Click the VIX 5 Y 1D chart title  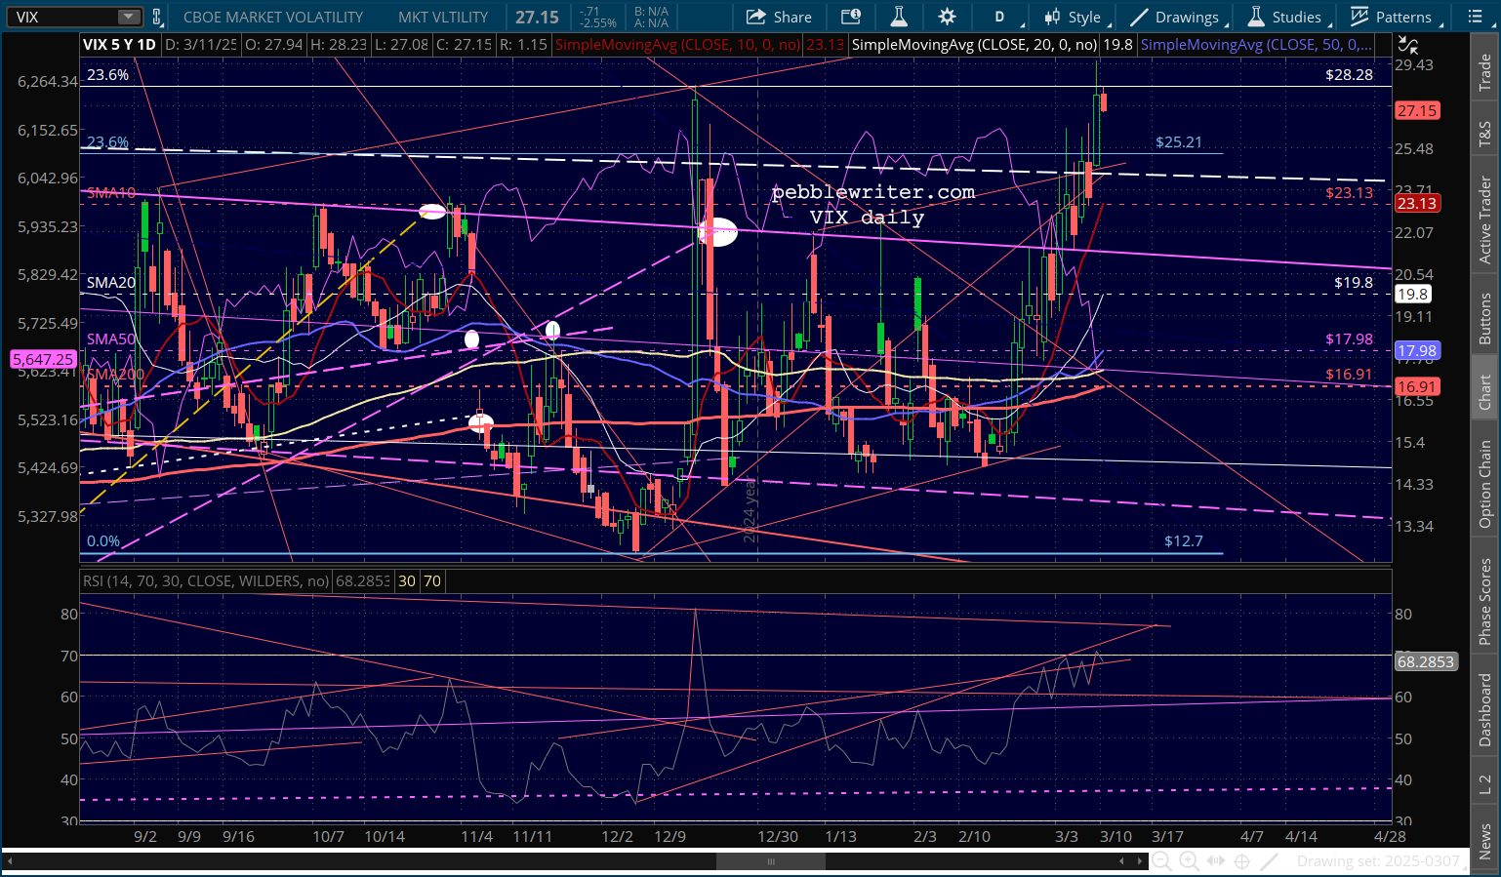click(119, 45)
